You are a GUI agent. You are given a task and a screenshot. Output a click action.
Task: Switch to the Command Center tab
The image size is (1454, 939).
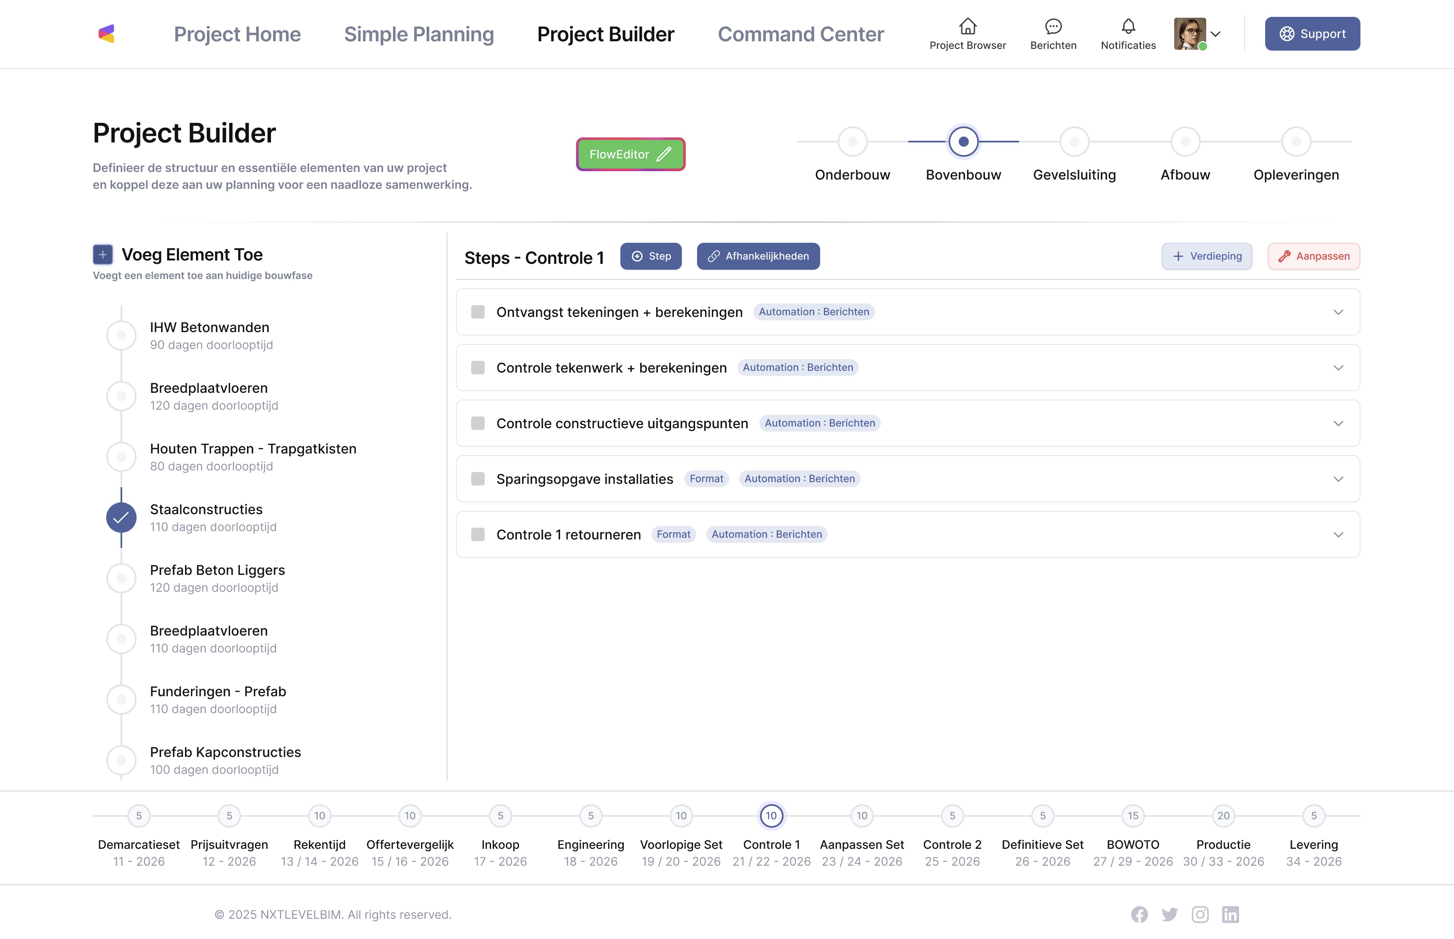[x=800, y=34]
